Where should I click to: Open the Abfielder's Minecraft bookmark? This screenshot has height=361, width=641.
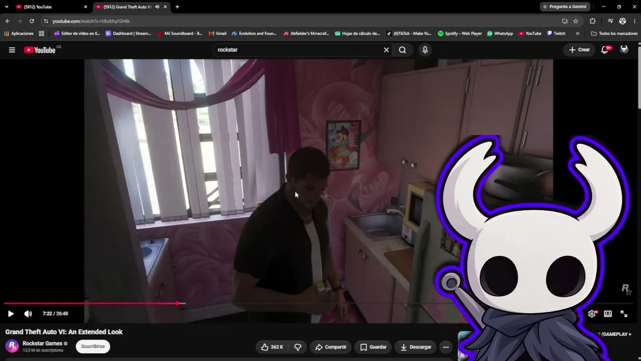pyautogui.click(x=306, y=34)
